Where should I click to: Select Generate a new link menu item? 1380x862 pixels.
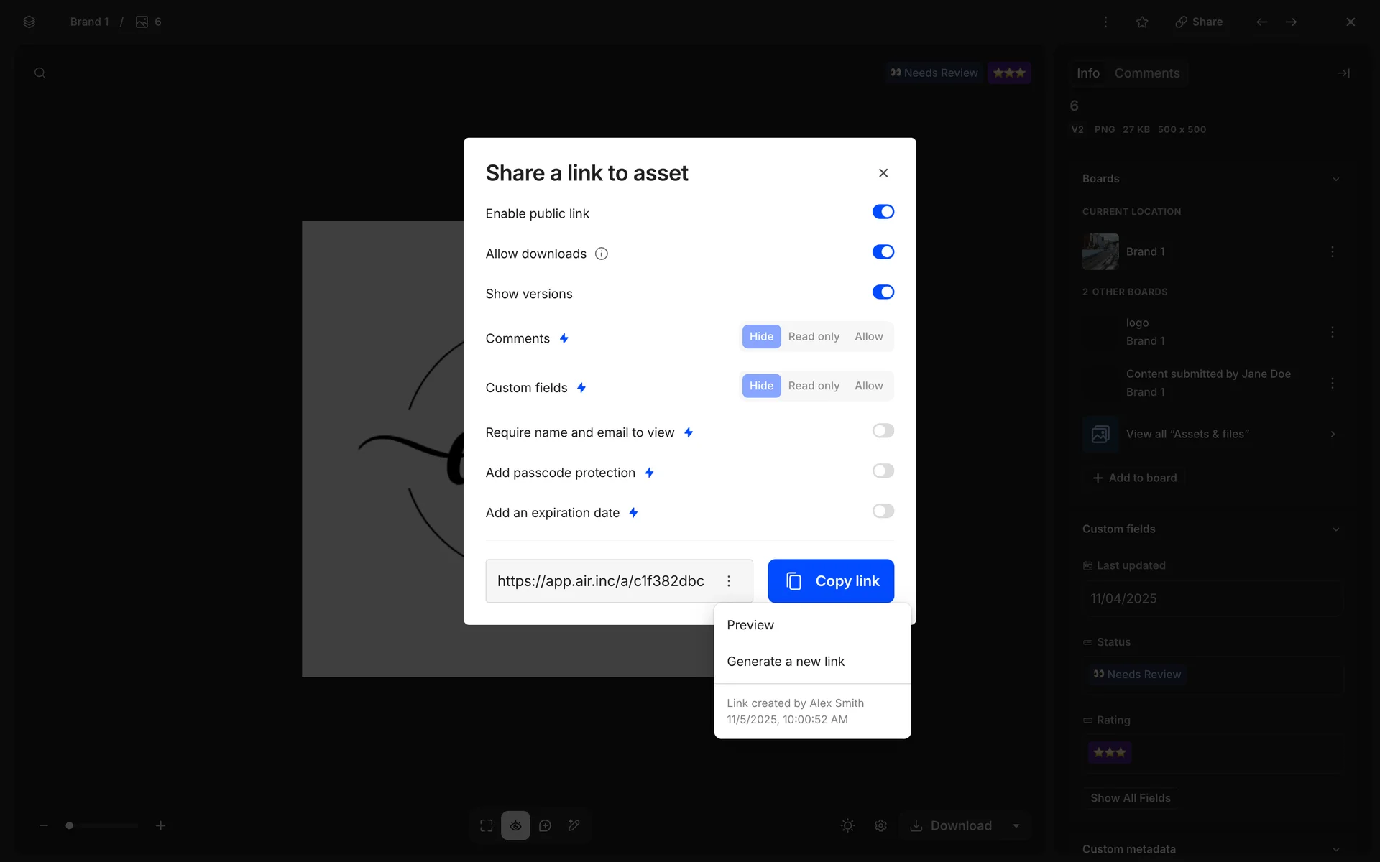pyautogui.click(x=786, y=662)
